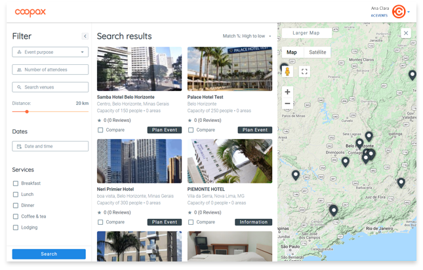Screen dimensions: 423x270
Task: Open the Match % sort dropdown
Action: (247, 36)
